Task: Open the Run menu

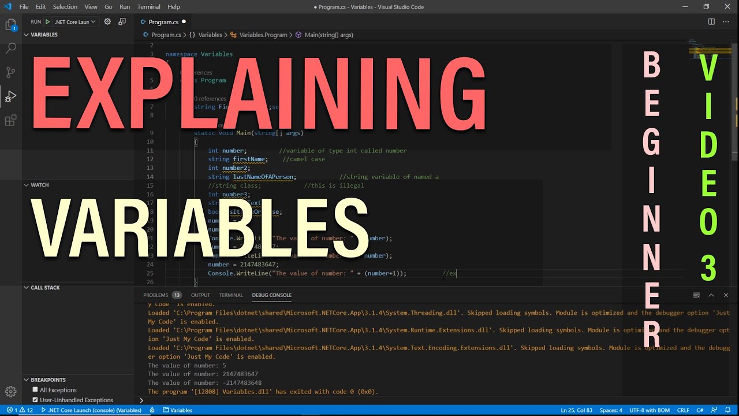Action: [x=125, y=7]
